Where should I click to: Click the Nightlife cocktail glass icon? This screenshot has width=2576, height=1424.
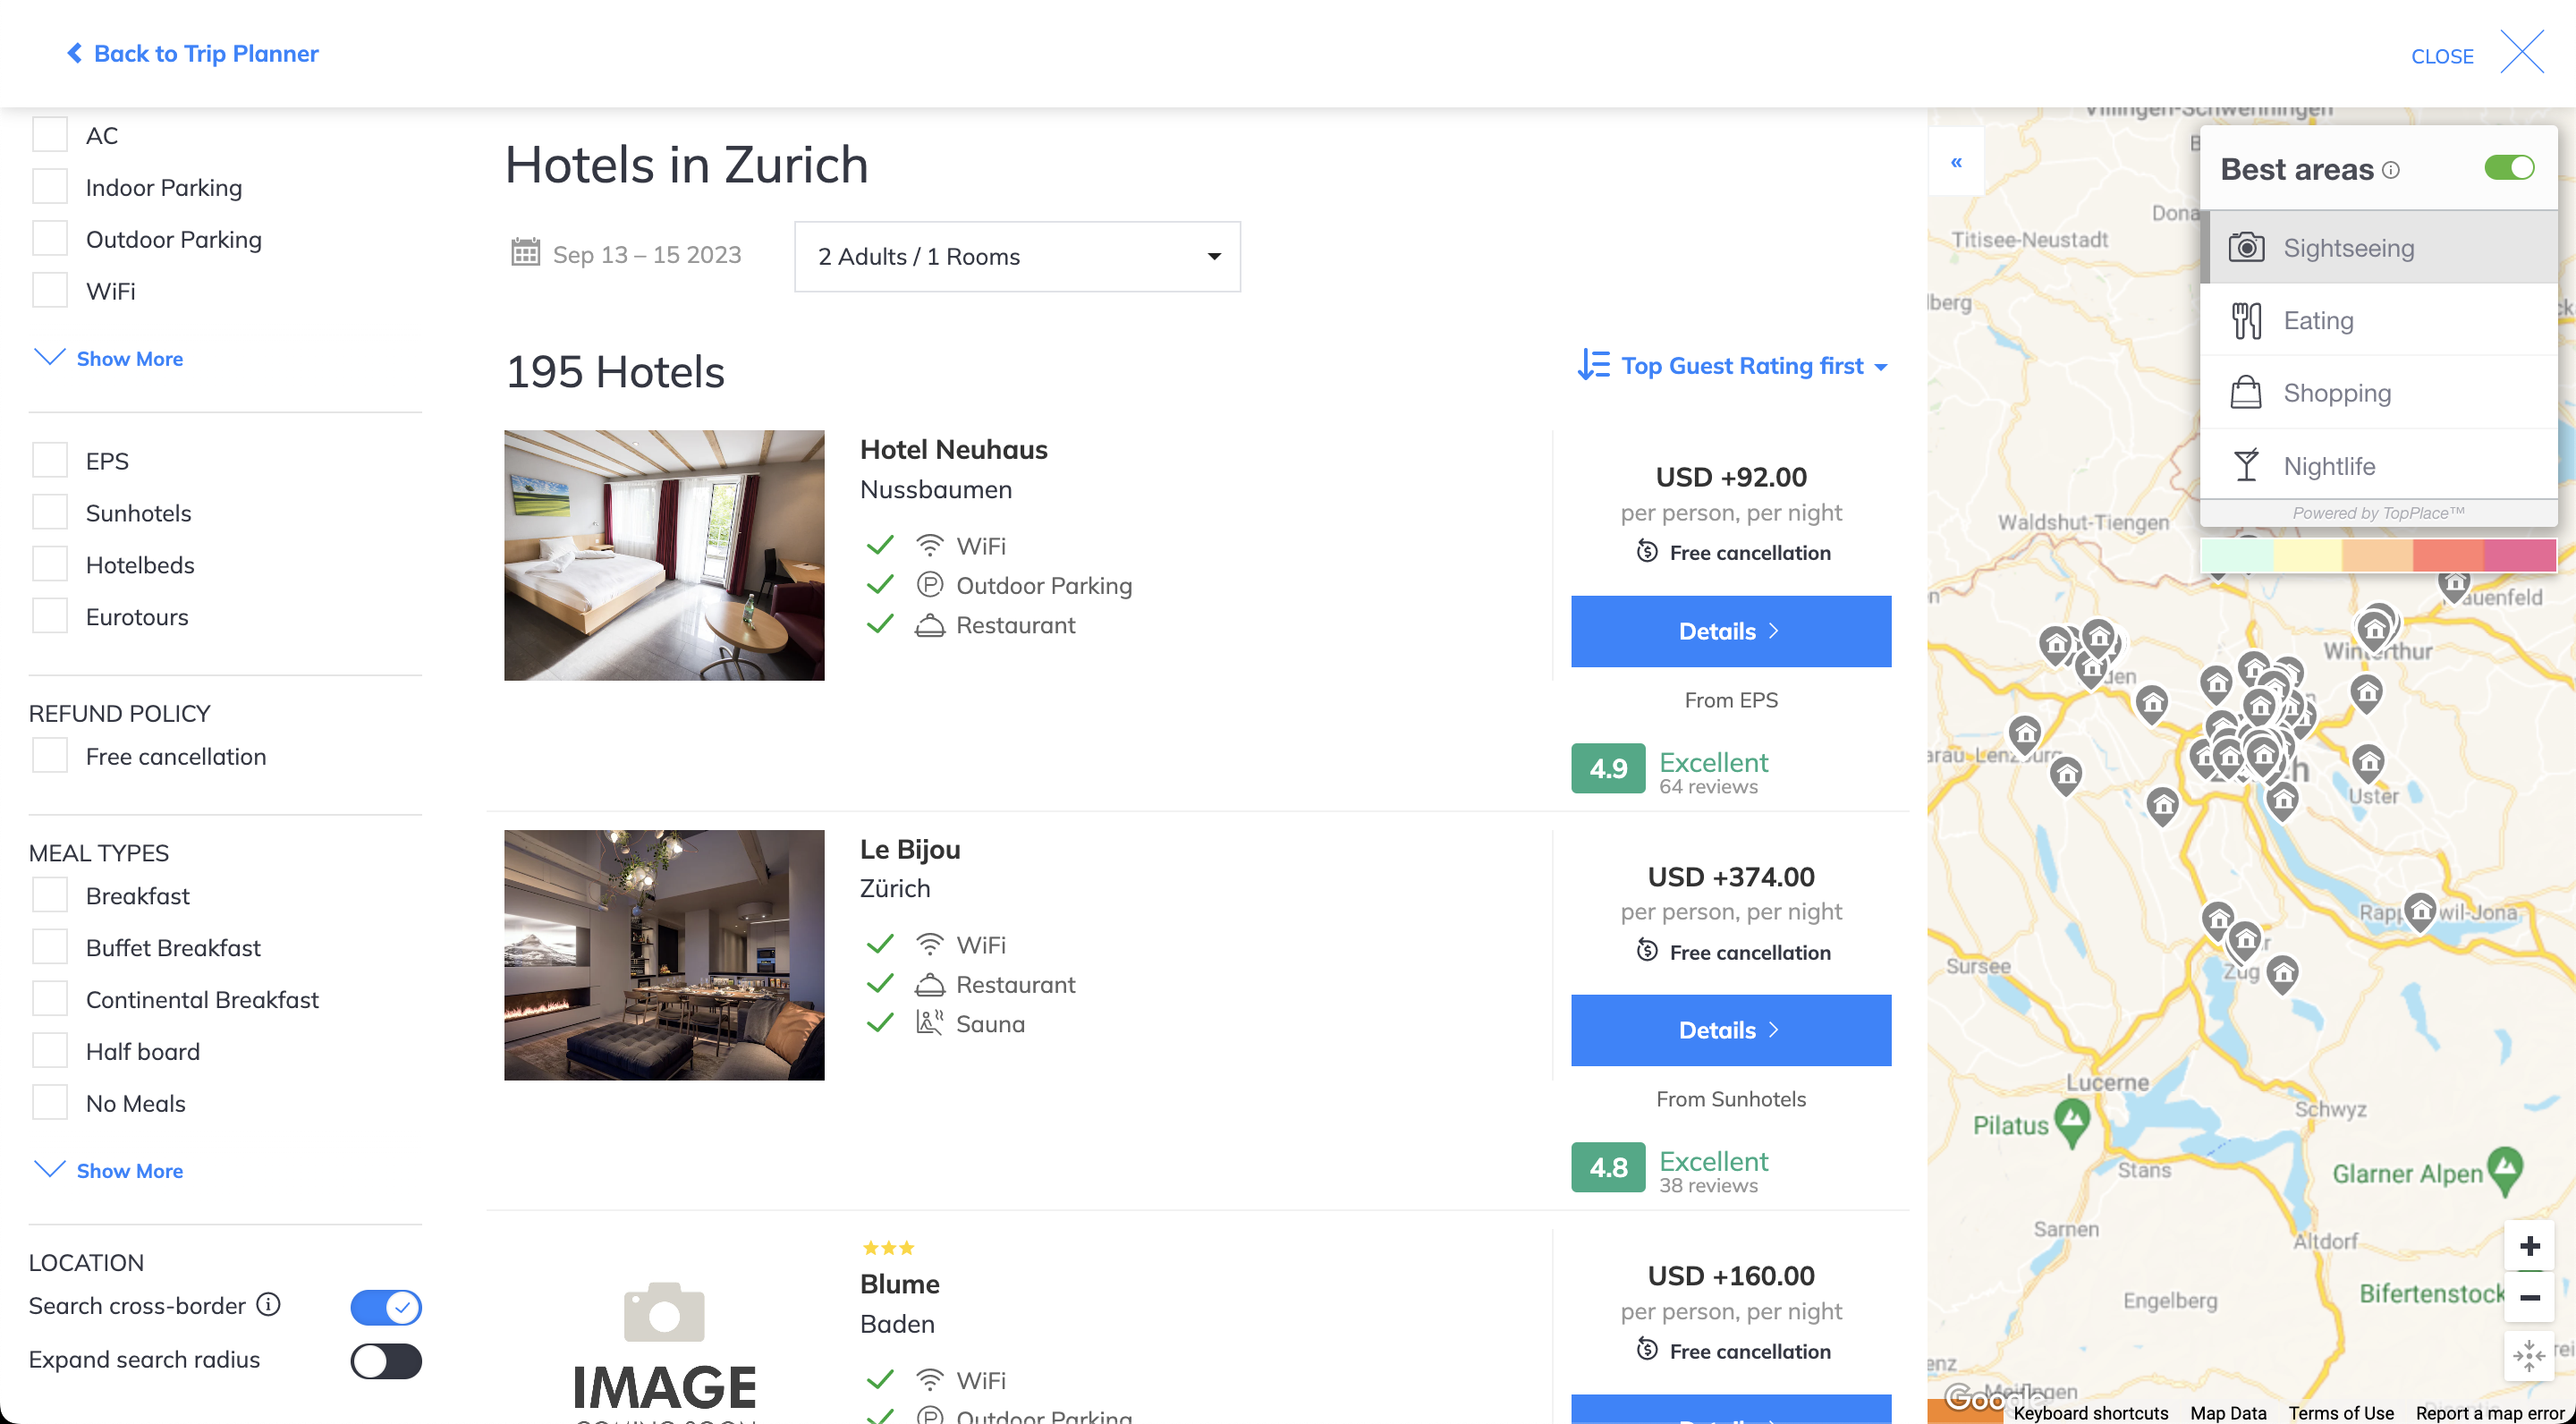coord(2246,465)
